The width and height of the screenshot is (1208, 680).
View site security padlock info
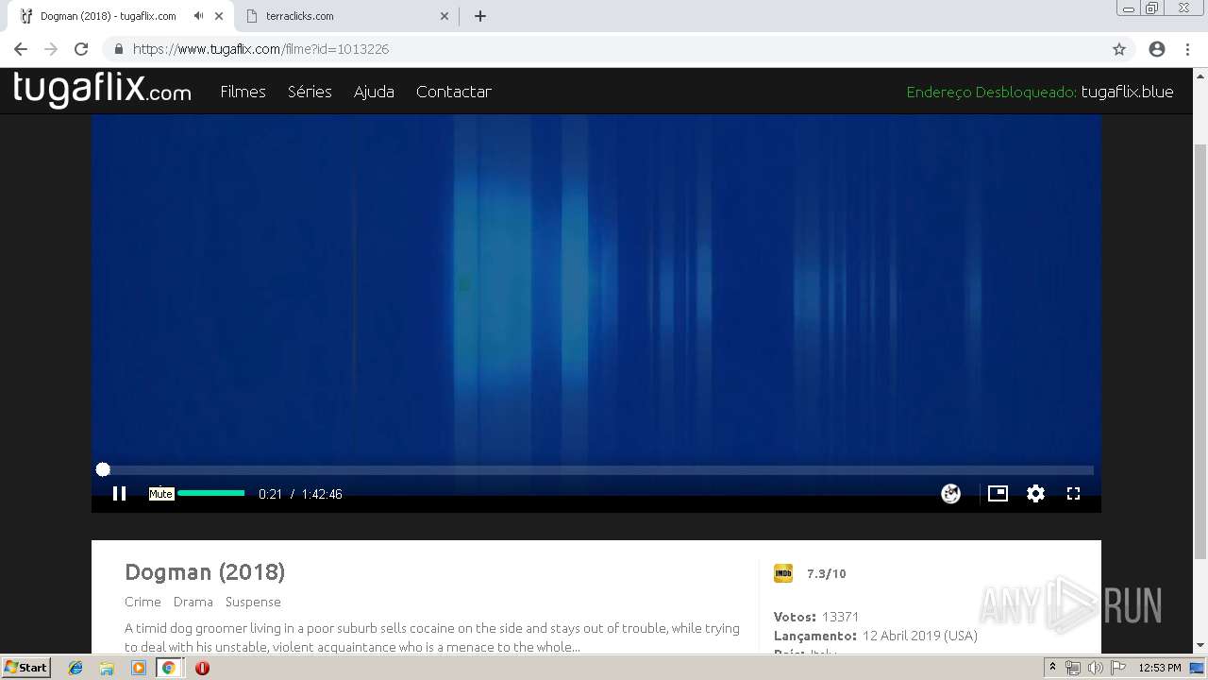pos(119,49)
